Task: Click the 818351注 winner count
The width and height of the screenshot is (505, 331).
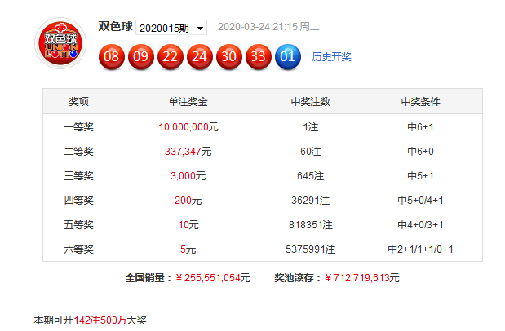Action: 311,225
